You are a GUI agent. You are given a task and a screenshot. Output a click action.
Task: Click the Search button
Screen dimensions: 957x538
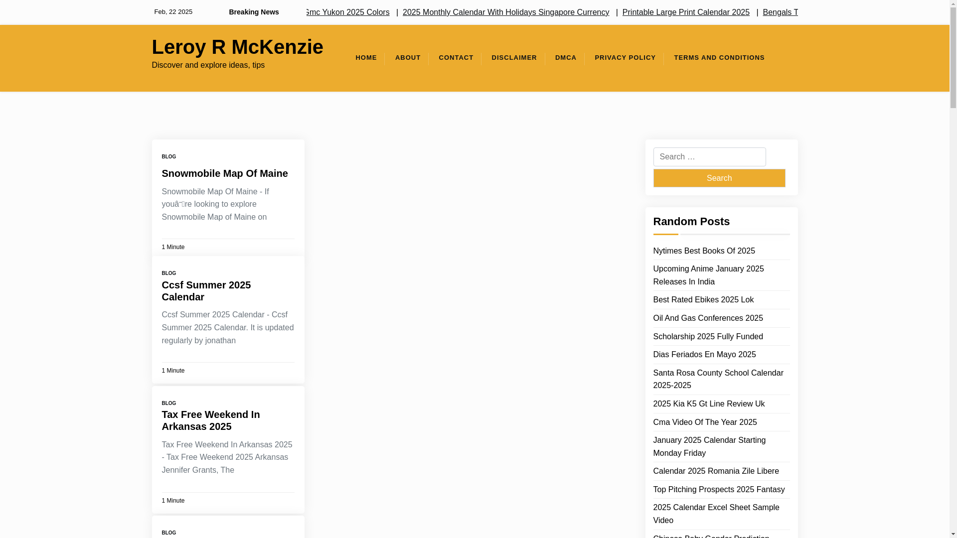pos(719,178)
